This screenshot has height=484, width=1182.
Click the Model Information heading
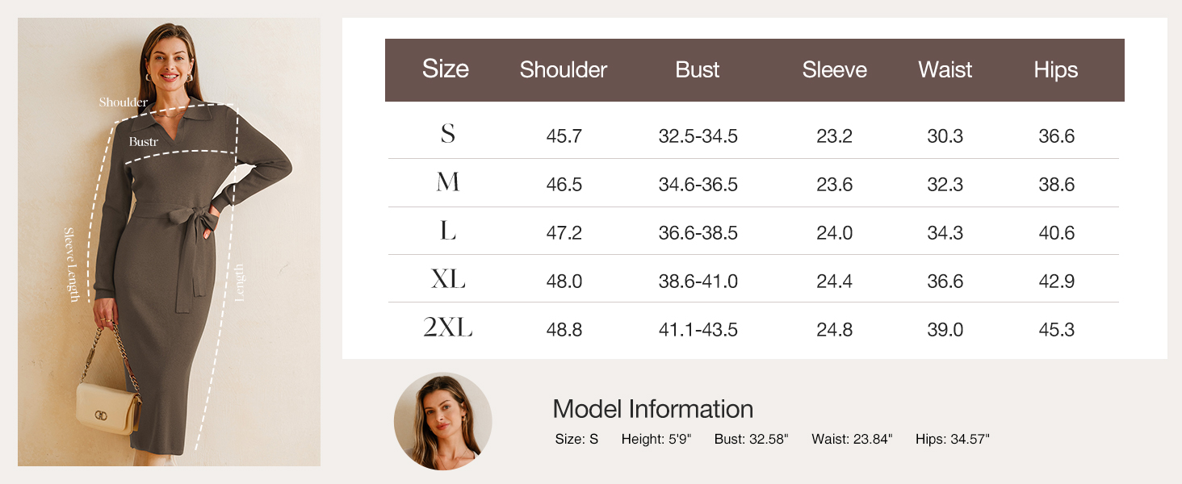652,409
